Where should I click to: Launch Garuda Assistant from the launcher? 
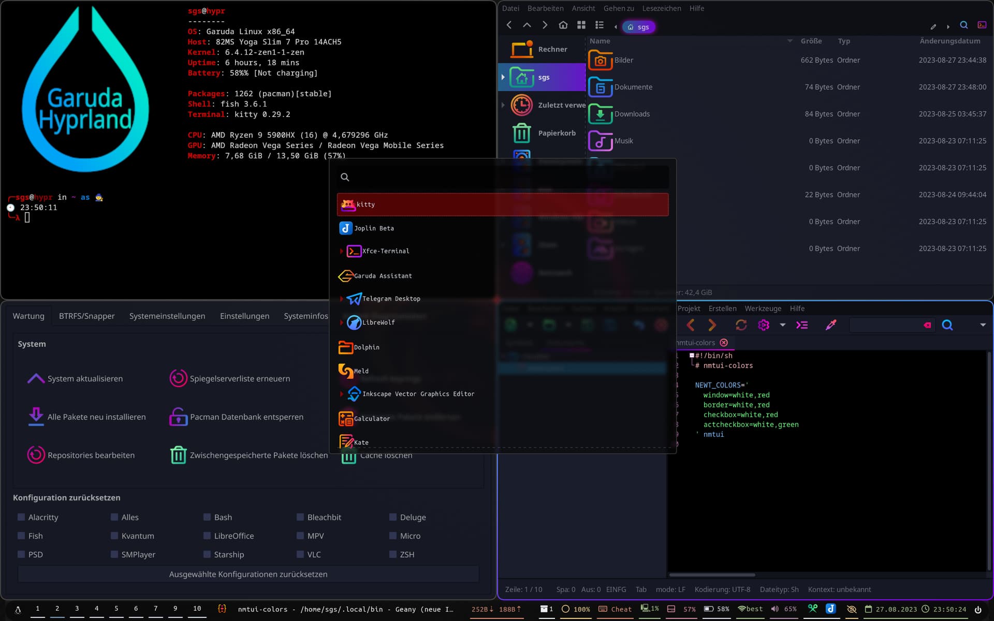click(x=502, y=276)
